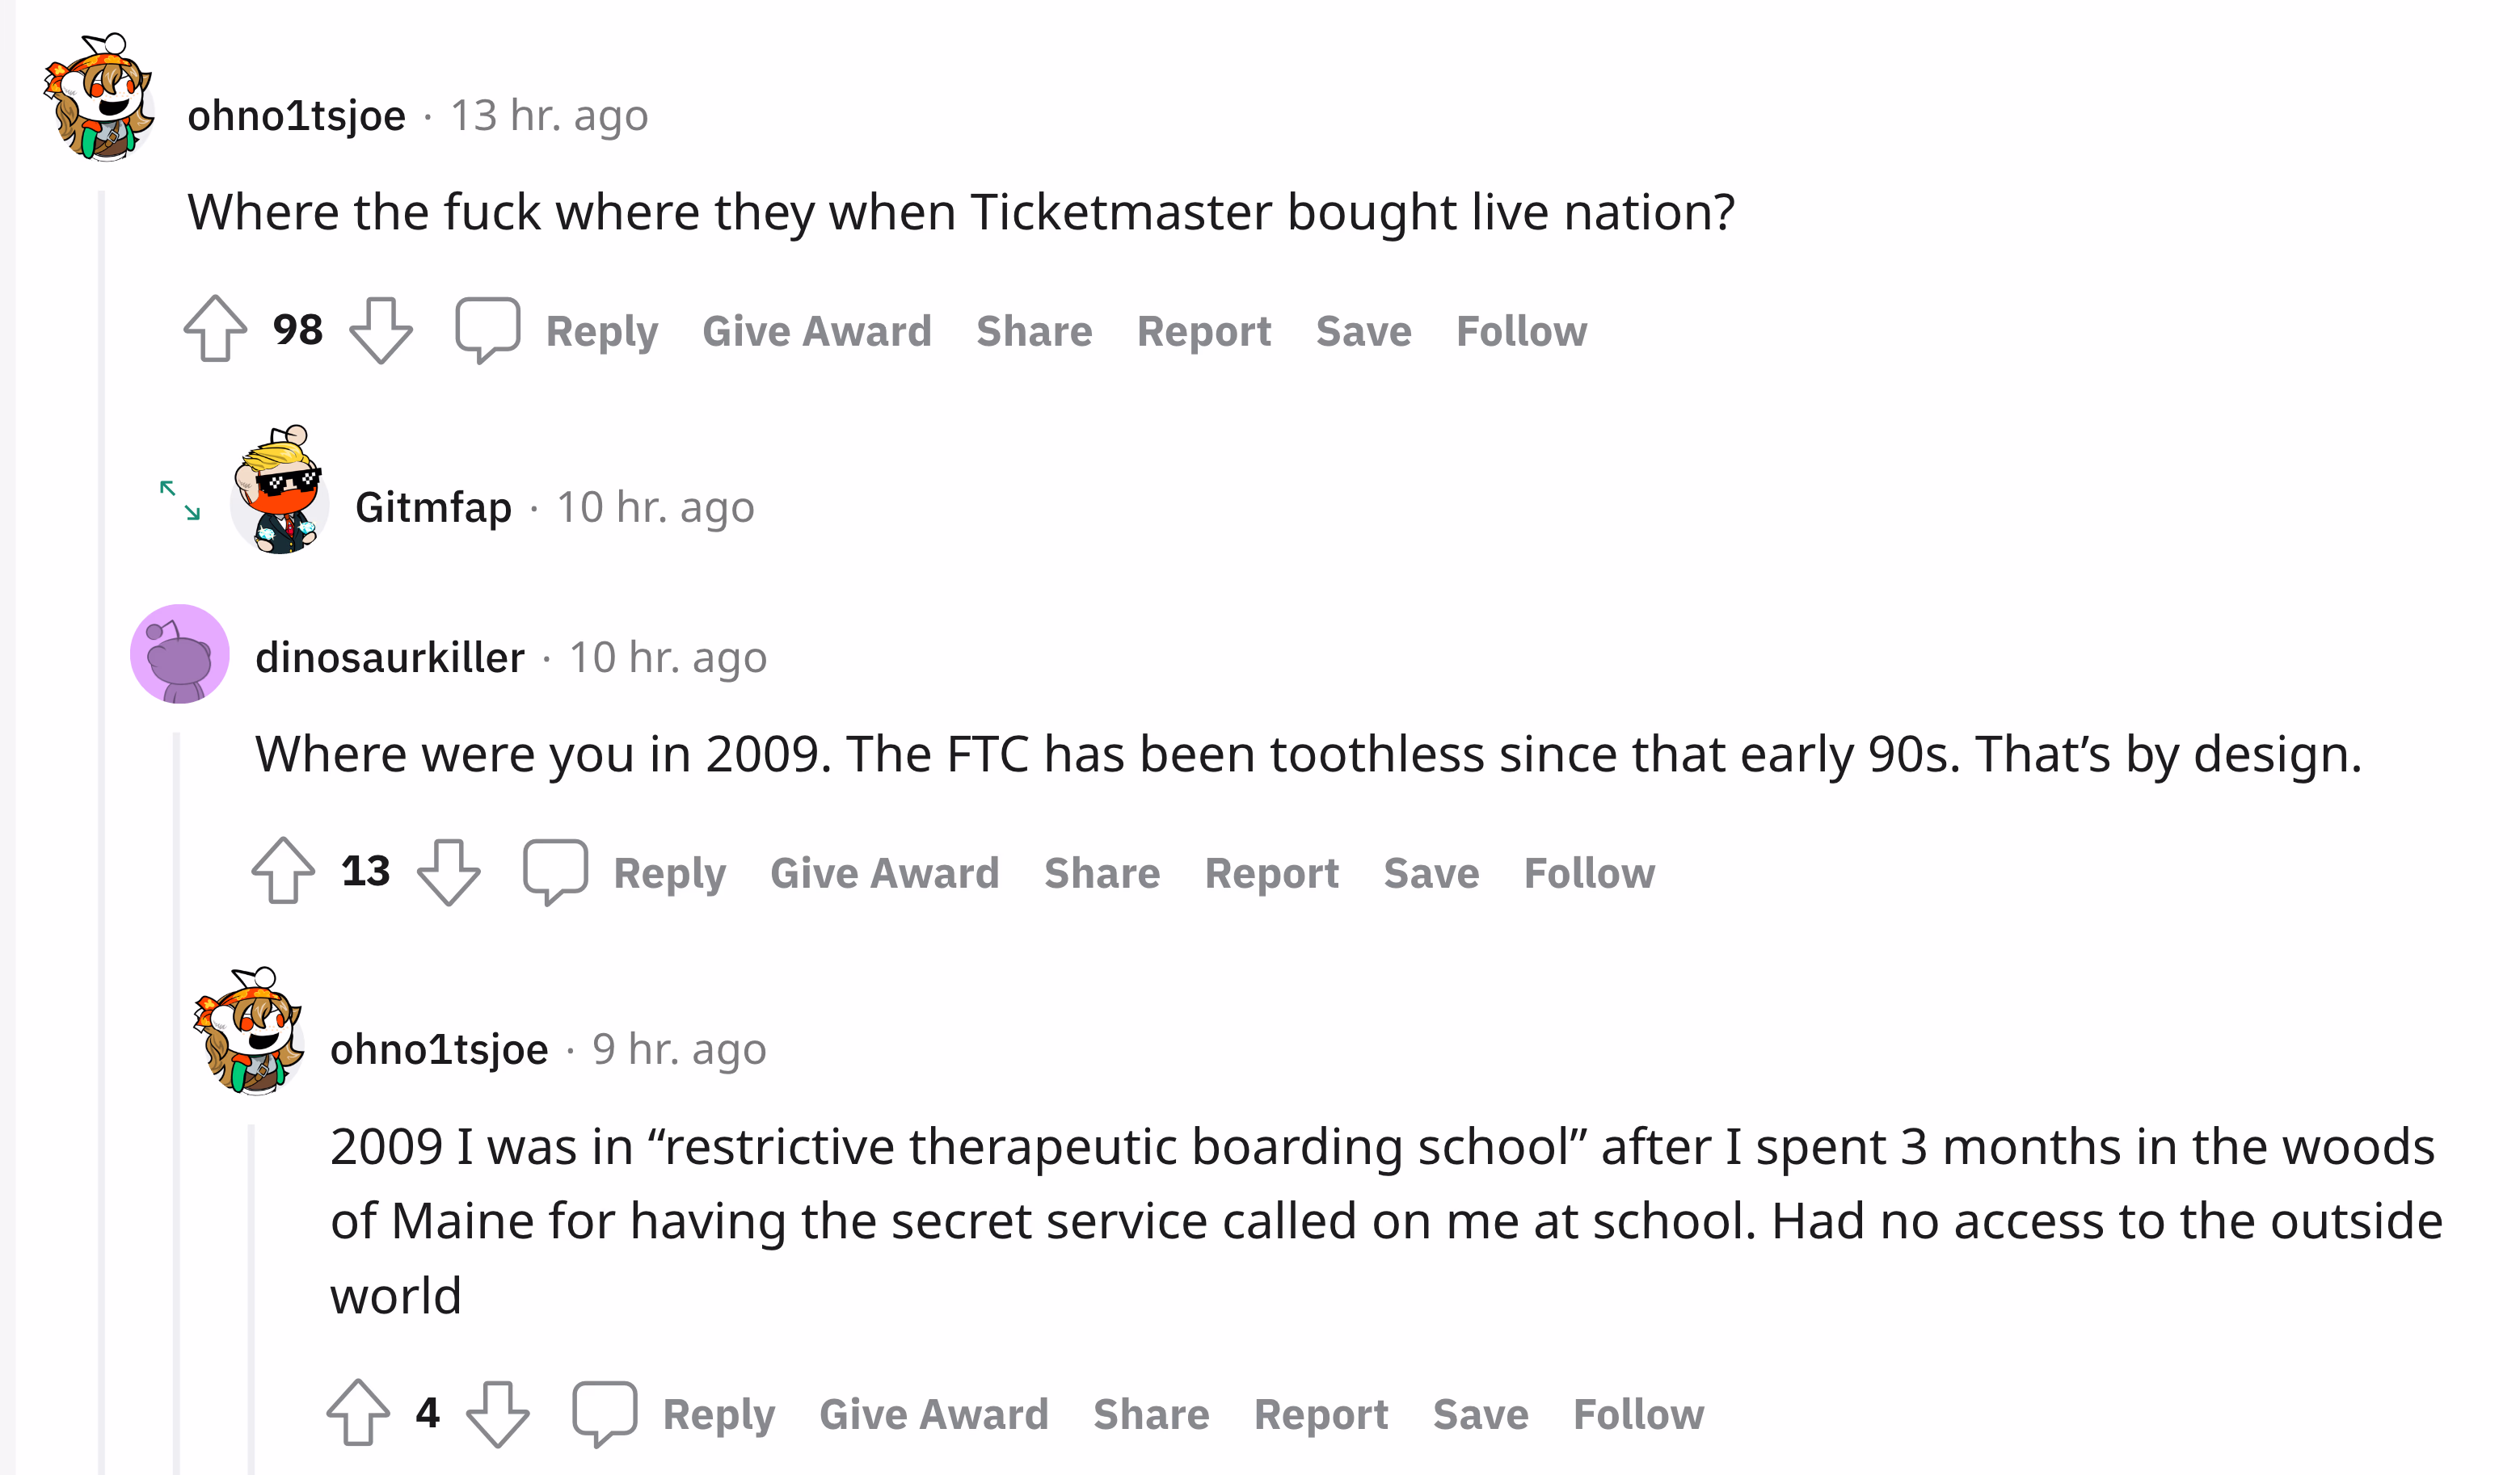Viewport: 2520px width, 1475px height.
Task: Expand Gitmfap's collapsed comment
Action: [x=180, y=501]
